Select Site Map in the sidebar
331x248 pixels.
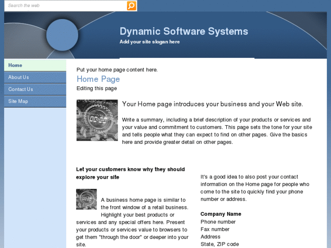35,101
